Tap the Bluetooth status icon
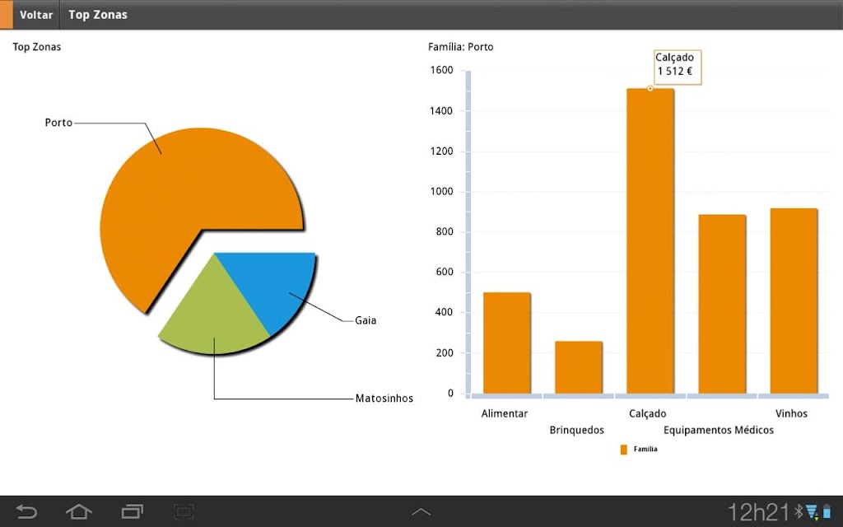This screenshot has width=843, height=527. 799,511
